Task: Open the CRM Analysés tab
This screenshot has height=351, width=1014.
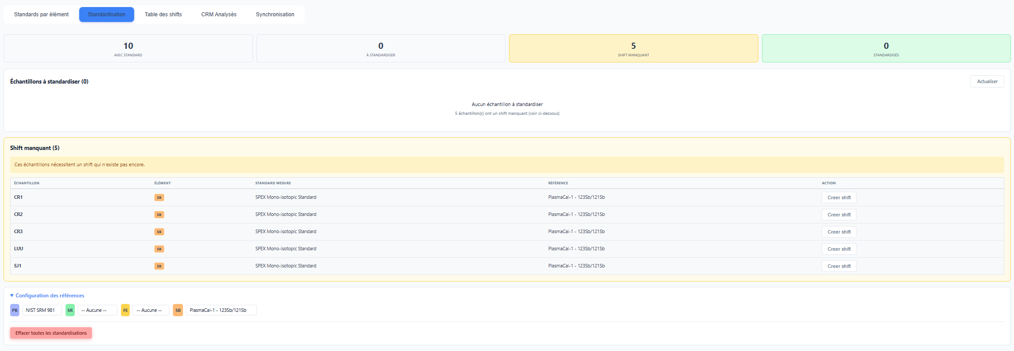Action: pyautogui.click(x=219, y=15)
